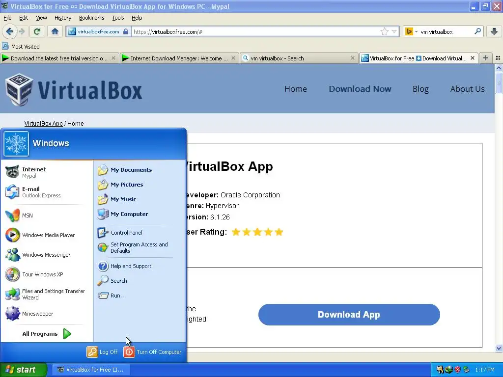Open Control Panel
503x377 pixels.
[x=140, y=232]
